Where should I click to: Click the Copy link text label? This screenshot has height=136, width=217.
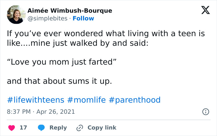[102, 128]
